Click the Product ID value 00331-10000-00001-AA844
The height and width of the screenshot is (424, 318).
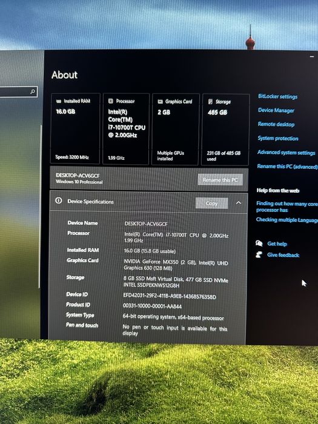tap(152, 306)
